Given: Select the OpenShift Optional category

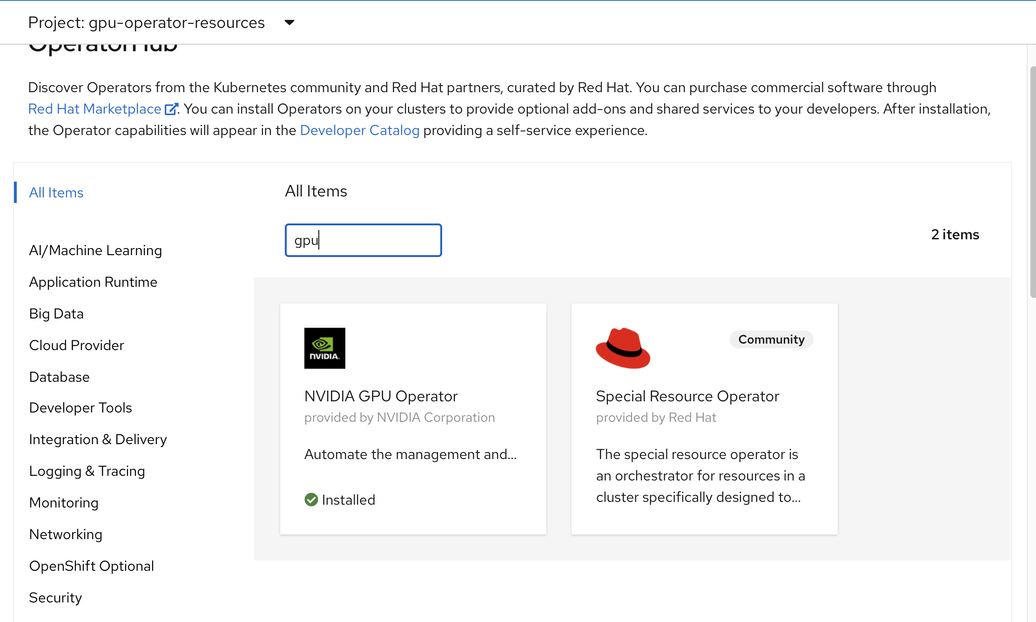Looking at the screenshot, I should click(x=91, y=566).
